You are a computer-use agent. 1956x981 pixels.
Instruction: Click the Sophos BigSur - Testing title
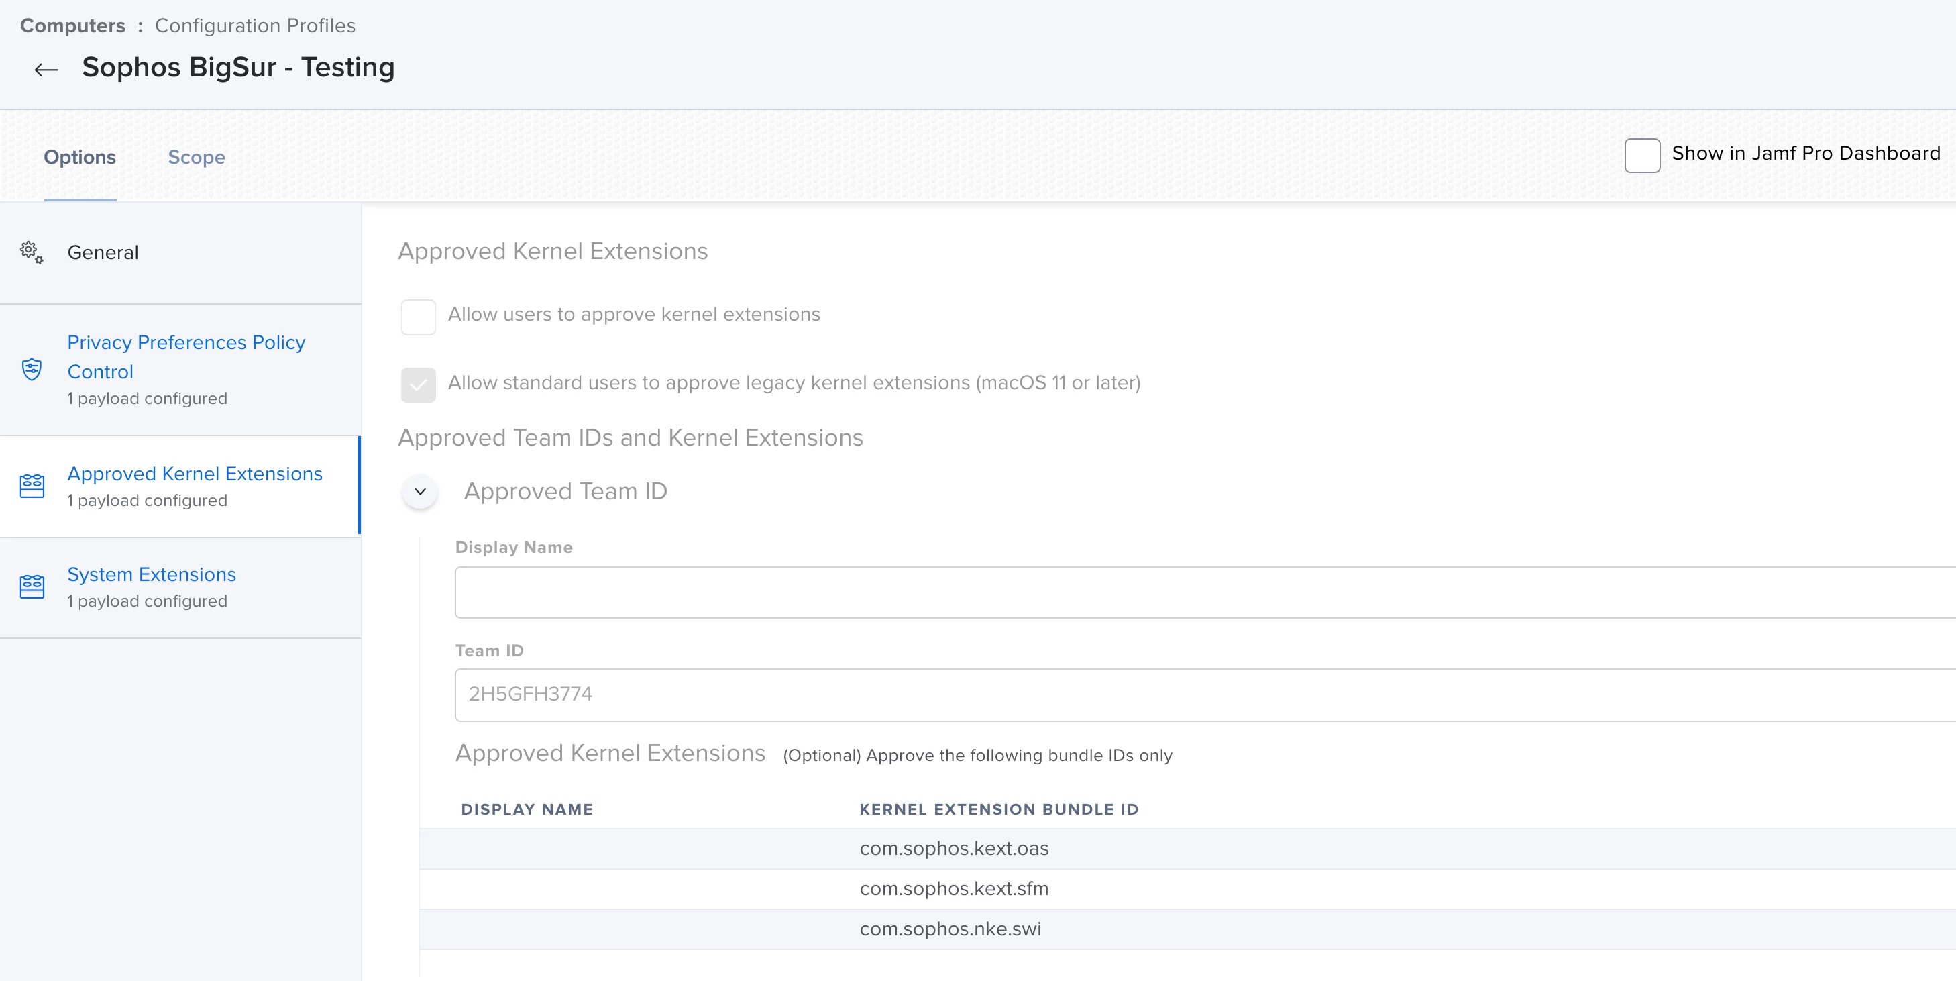click(x=238, y=68)
